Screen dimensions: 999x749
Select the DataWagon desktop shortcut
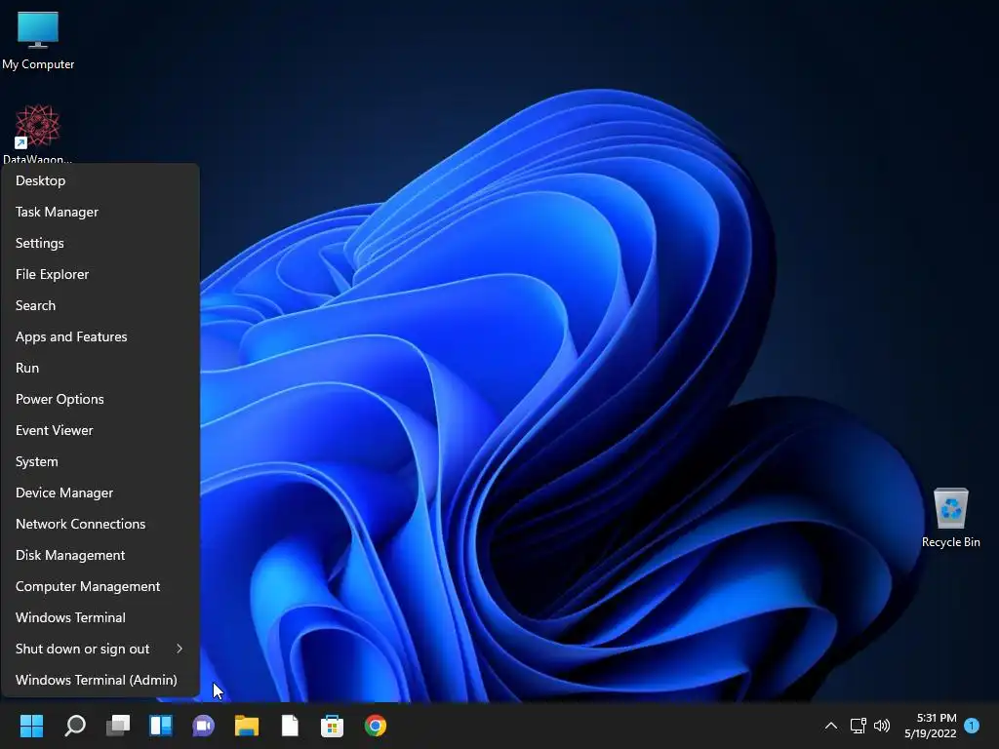coord(38,133)
